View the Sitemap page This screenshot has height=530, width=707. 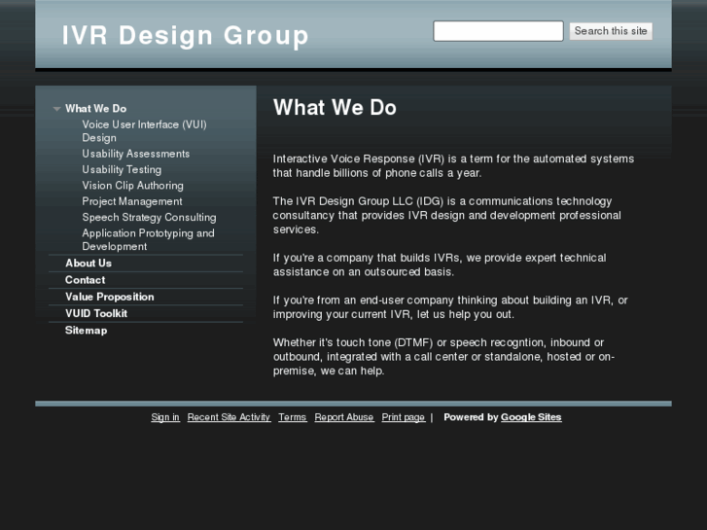coord(87,331)
